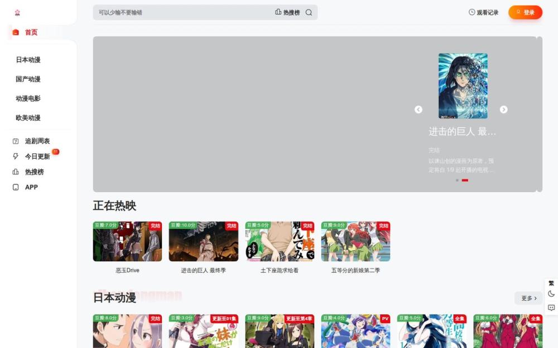The image size is (558, 348).
Task: Switch to traditional Chinese 繁 icon
Action: click(x=551, y=283)
